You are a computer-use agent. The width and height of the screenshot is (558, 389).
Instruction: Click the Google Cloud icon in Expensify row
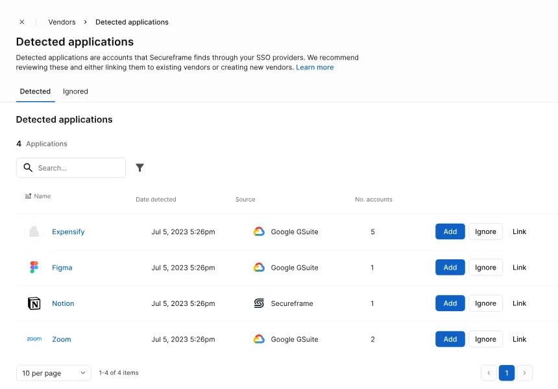pos(259,231)
